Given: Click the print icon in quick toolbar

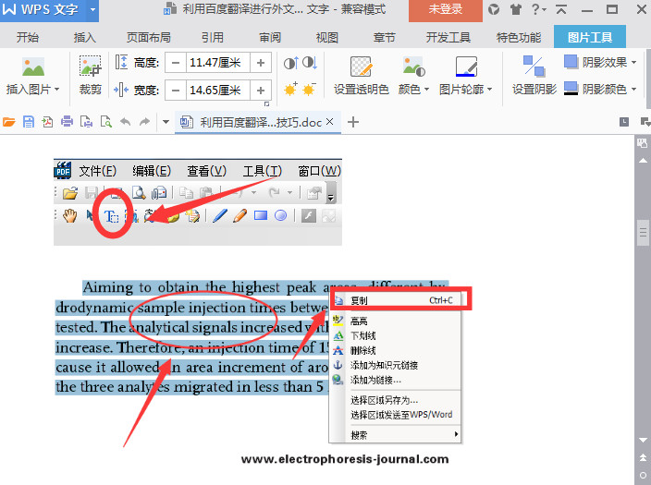Looking at the screenshot, I should pyautogui.click(x=67, y=122).
